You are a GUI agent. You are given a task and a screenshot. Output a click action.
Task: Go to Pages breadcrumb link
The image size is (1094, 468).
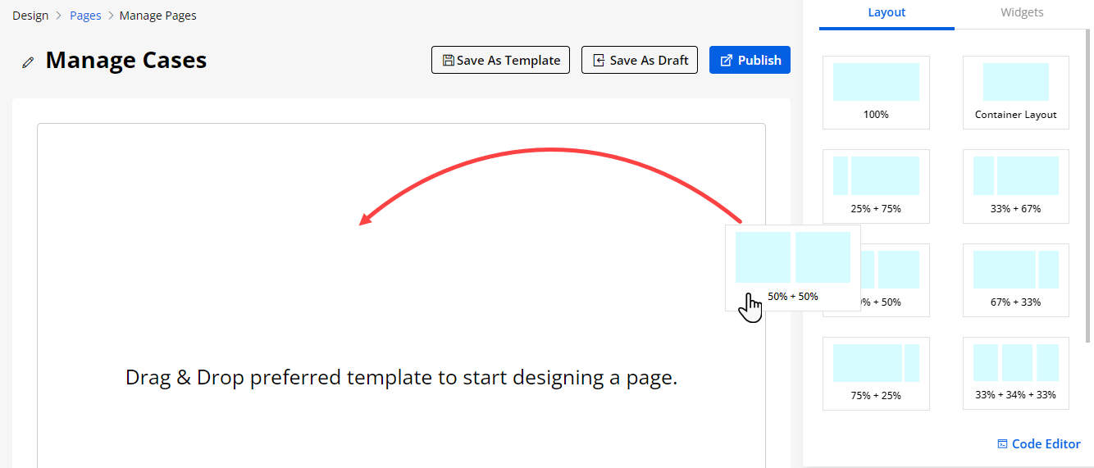point(85,16)
